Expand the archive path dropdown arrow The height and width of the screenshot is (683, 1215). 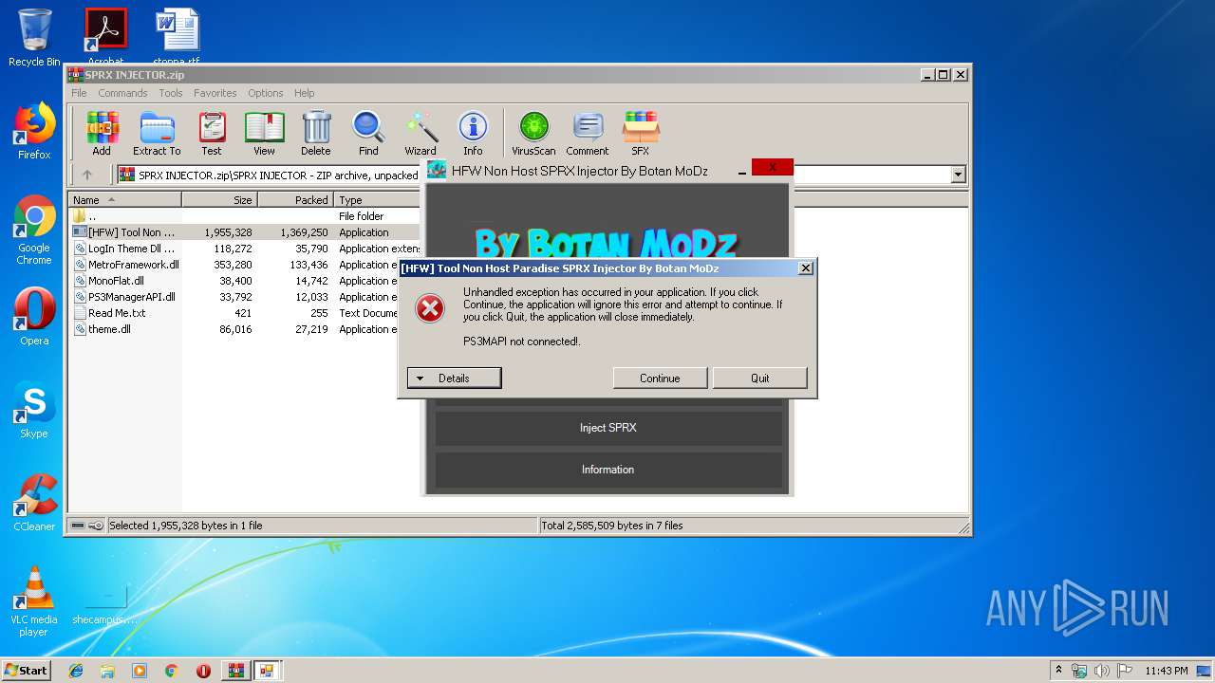pyautogui.click(x=958, y=175)
